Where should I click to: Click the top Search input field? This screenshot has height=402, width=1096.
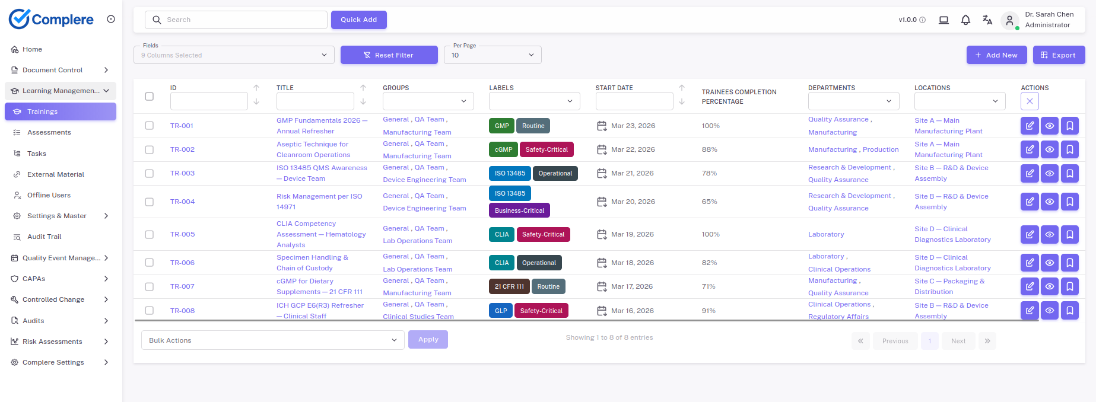(x=236, y=20)
